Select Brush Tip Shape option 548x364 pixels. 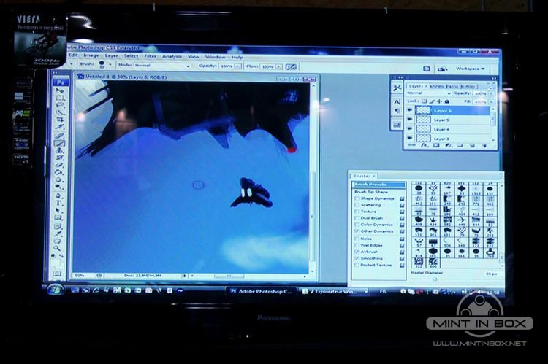[371, 192]
